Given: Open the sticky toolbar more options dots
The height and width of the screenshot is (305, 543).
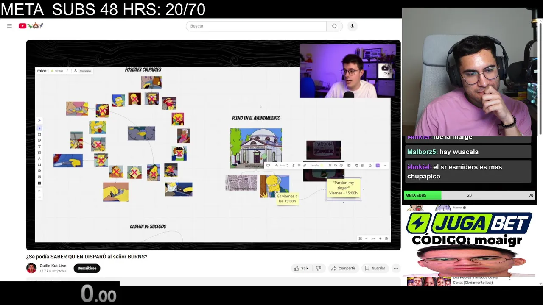Looking at the screenshot, I should pyautogui.click(x=385, y=165).
